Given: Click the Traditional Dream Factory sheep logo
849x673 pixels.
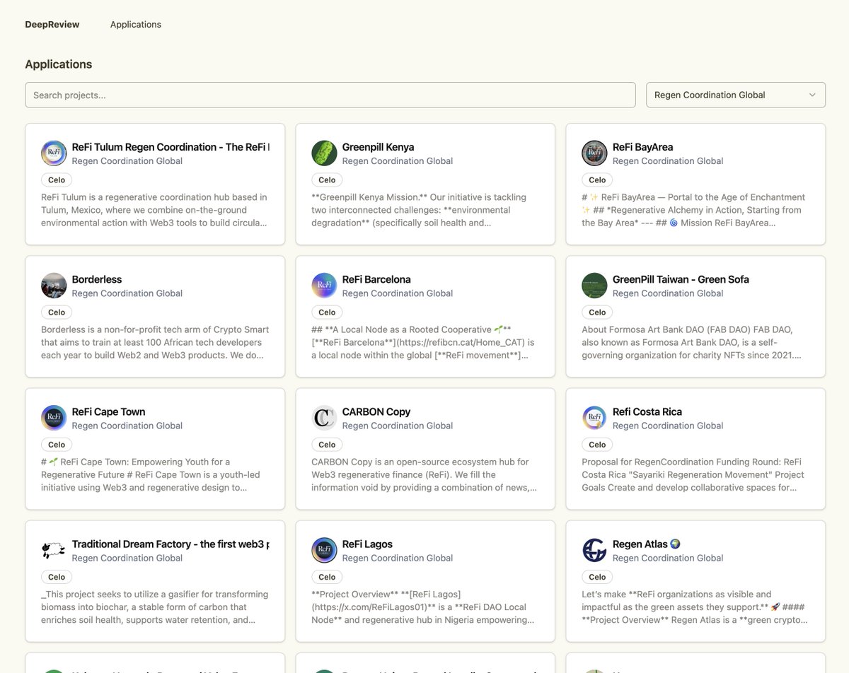Looking at the screenshot, I should tap(54, 550).
